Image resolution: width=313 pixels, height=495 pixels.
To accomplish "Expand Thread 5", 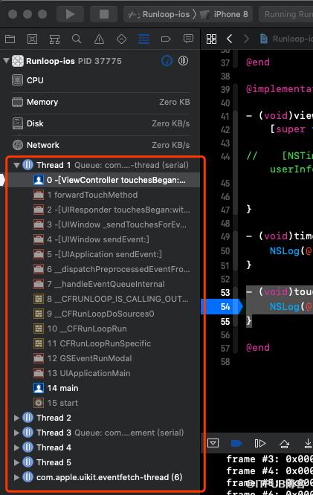I will (x=17, y=462).
